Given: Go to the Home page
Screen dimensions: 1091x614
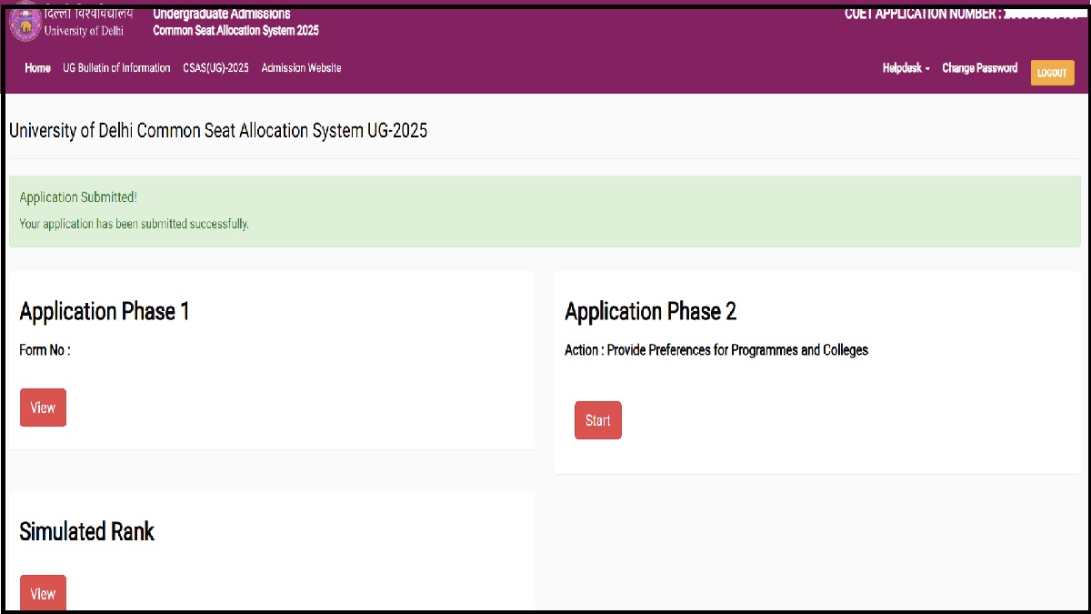Looking at the screenshot, I should point(37,68).
